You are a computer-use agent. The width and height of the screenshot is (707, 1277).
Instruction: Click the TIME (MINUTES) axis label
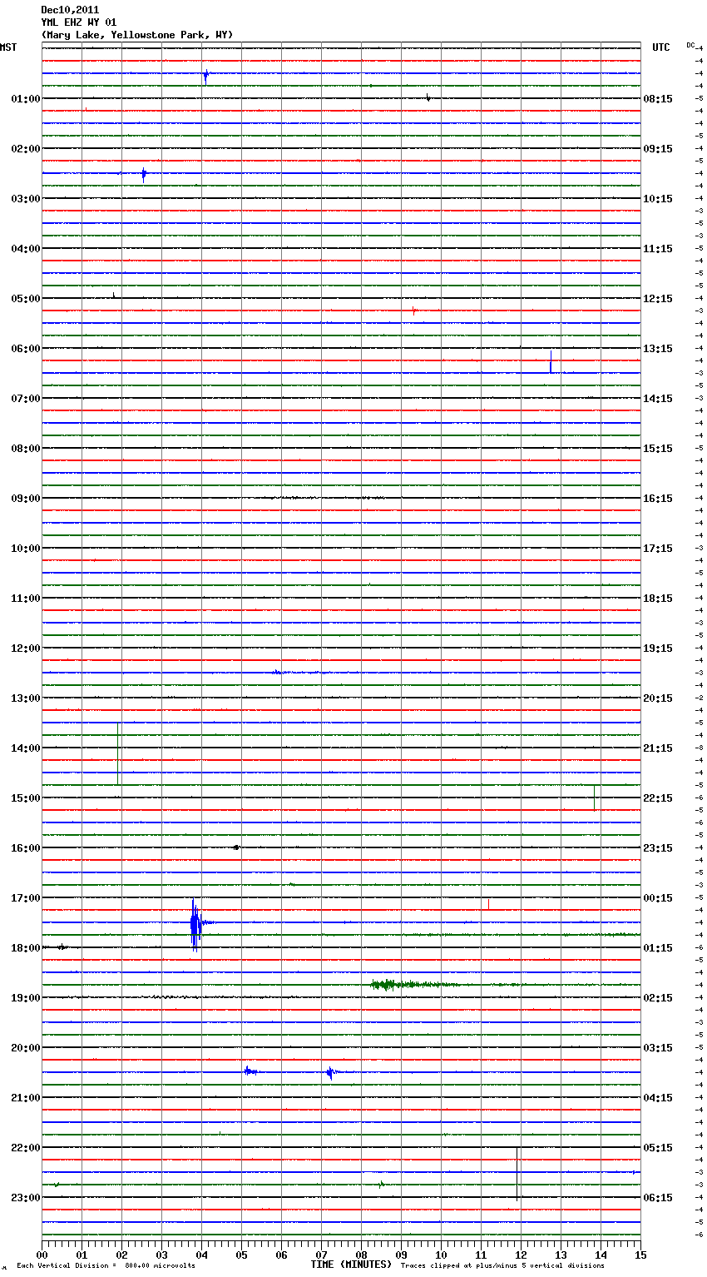click(x=351, y=1265)
